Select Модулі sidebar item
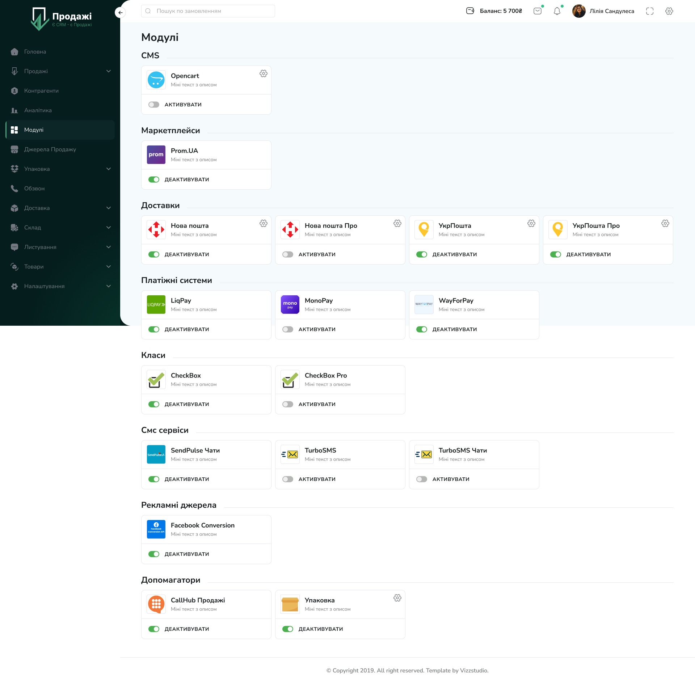 pos(60,130)
